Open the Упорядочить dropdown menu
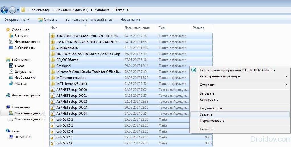The width and height of the screenshot is (291, 147). [x=17, y=20]
